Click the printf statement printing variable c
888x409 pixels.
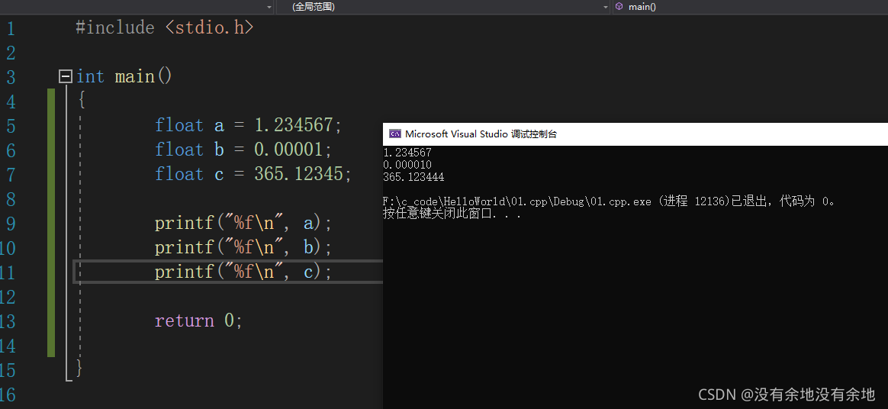[x=243, y=272]
